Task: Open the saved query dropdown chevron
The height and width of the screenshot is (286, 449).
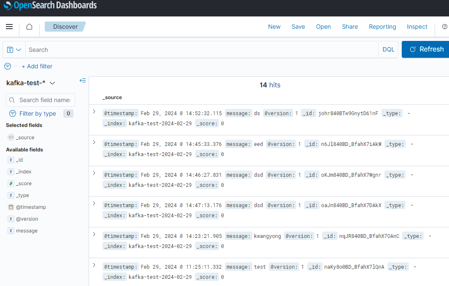Action: [19, 49]
